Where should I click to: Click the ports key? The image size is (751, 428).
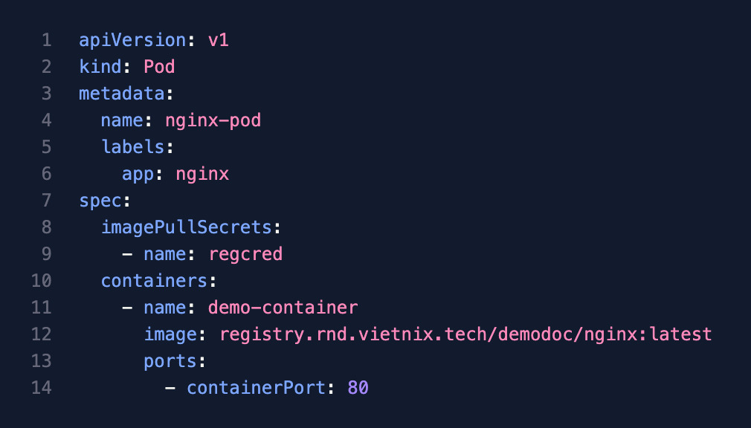click(x=170, y=361)
